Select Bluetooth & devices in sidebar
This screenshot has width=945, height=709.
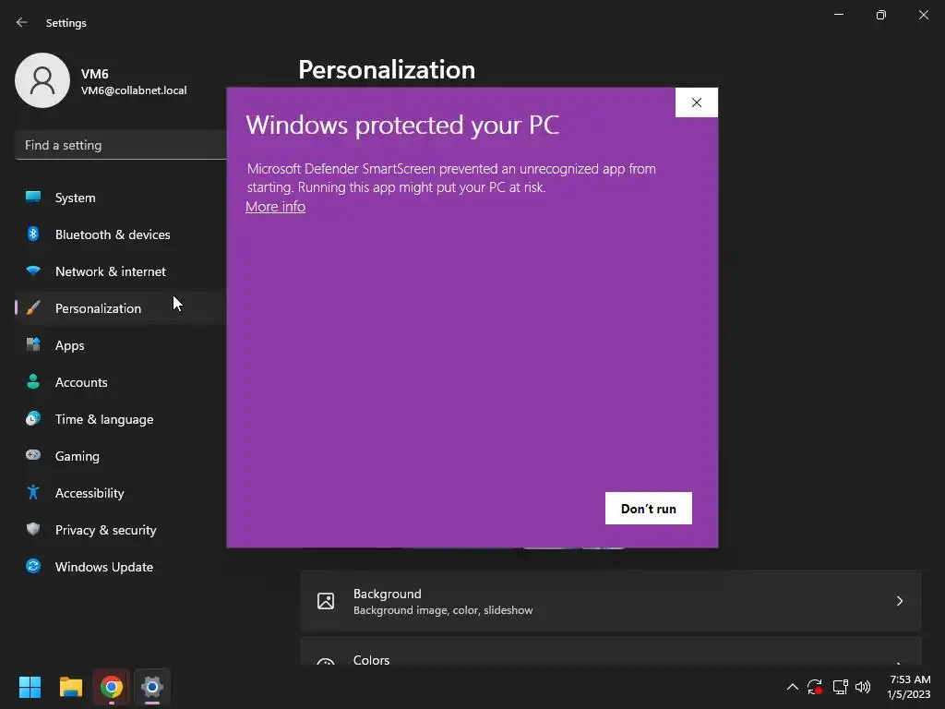coord(121,234)
